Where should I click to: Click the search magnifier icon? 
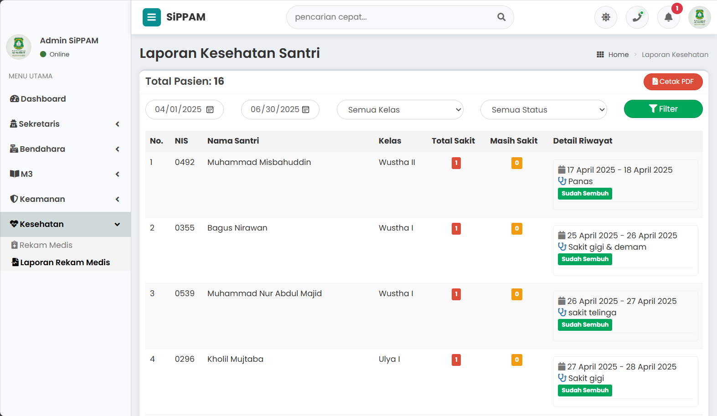pos(501,17)
